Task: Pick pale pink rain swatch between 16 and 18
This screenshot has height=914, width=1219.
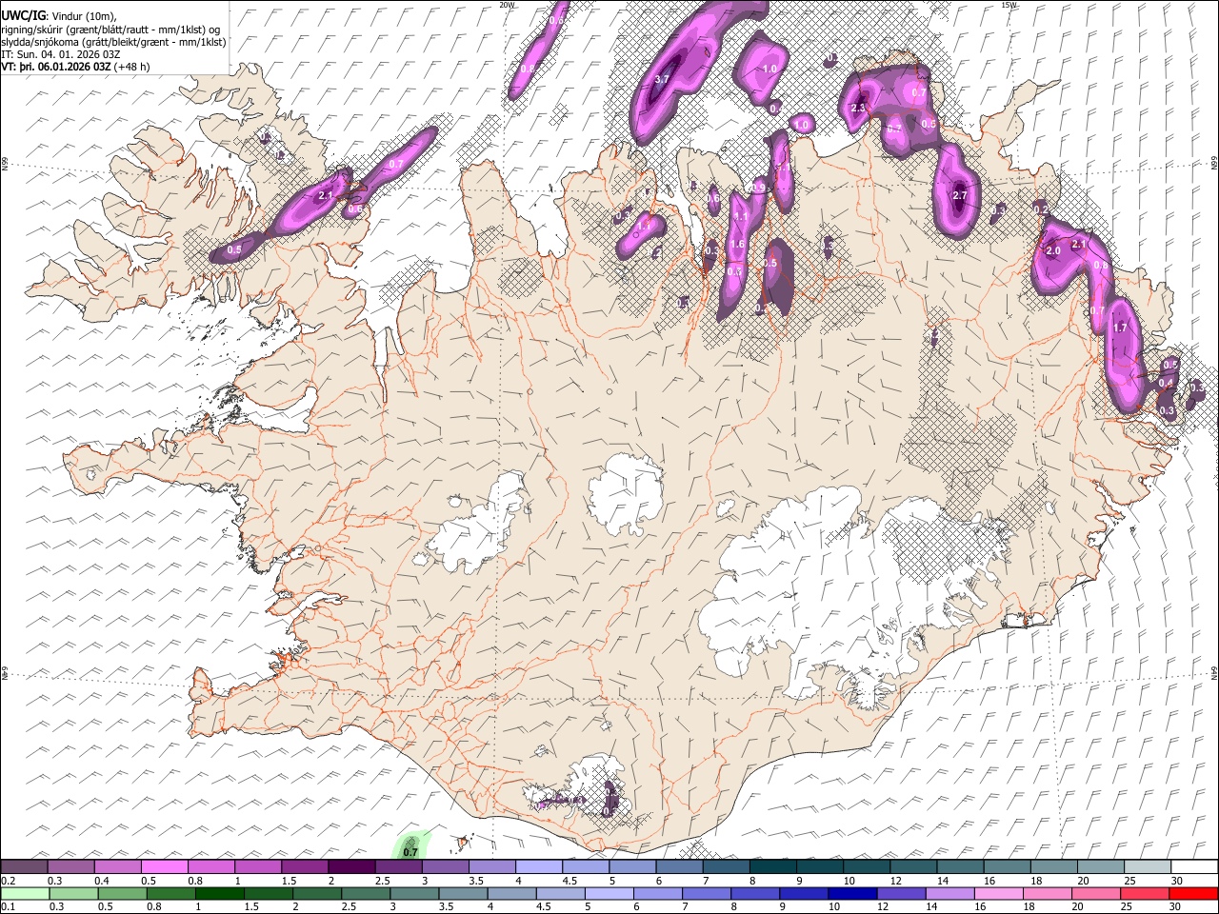Action: click(x=998, y=893)
